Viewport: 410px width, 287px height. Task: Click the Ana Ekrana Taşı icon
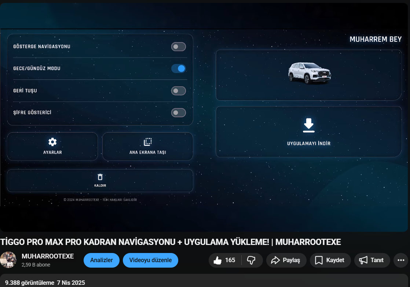click(x=148, y=142)
